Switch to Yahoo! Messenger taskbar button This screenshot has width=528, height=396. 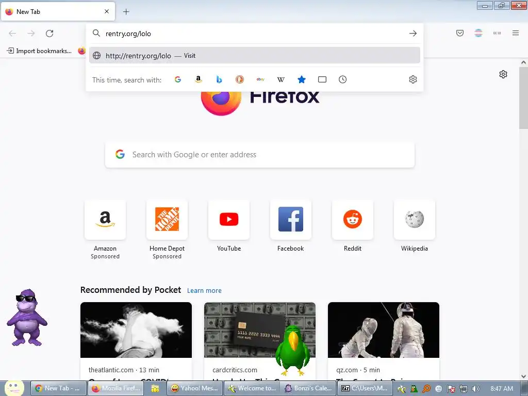(194, 388)
